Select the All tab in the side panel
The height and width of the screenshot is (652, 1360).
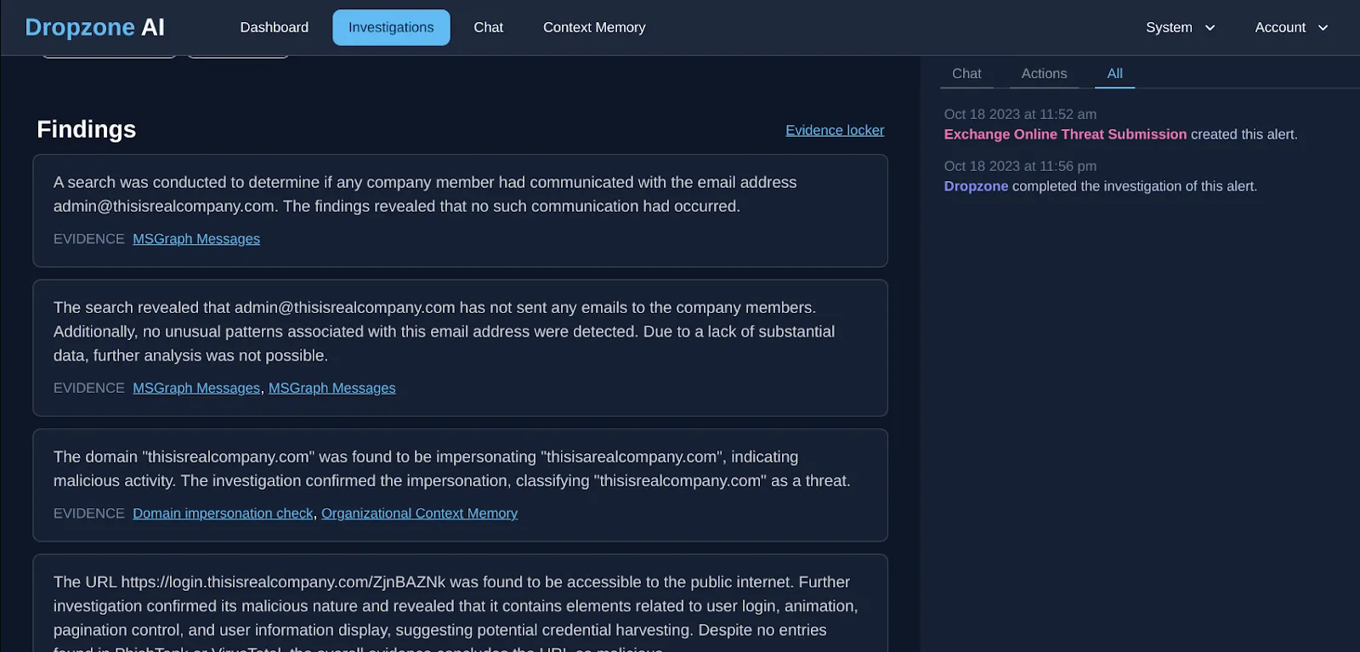point(1114,73)
